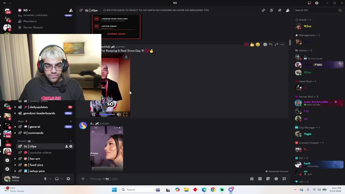The height and width of the screenshot is (194, 345).
Task: Toggle headphones deafen in user panel
Action: [x=57, y=179]
